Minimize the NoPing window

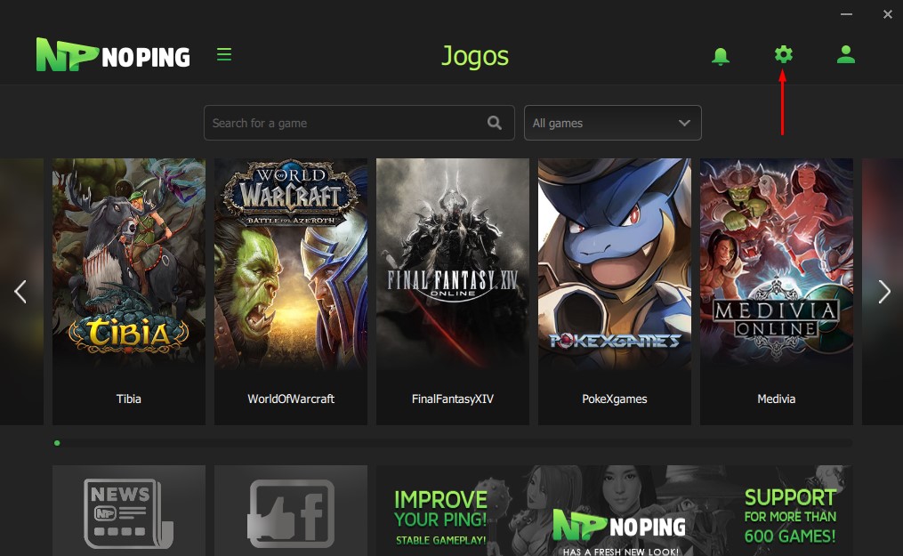click(x=846, y=14)
